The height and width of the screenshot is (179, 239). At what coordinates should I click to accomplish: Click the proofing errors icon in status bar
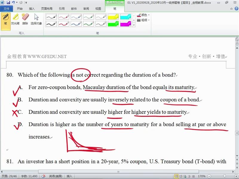pyautogui.click(x=43, y=176)
